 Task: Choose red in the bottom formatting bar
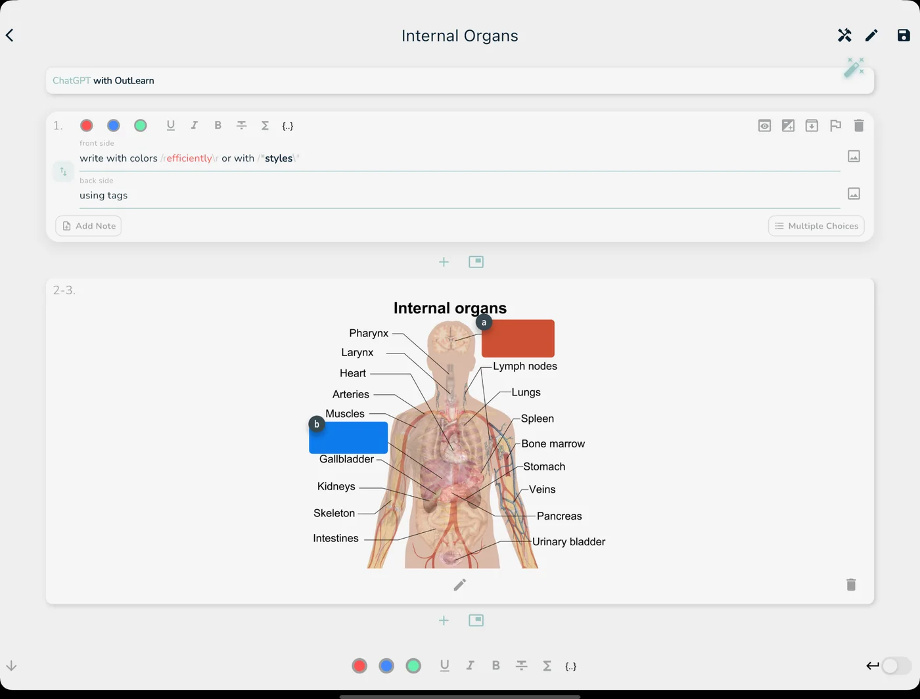click(359, 666)
